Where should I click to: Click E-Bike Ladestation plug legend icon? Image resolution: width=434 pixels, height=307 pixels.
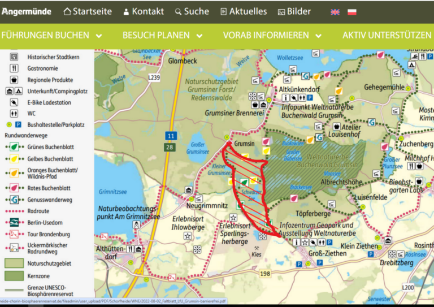(14, 102)
